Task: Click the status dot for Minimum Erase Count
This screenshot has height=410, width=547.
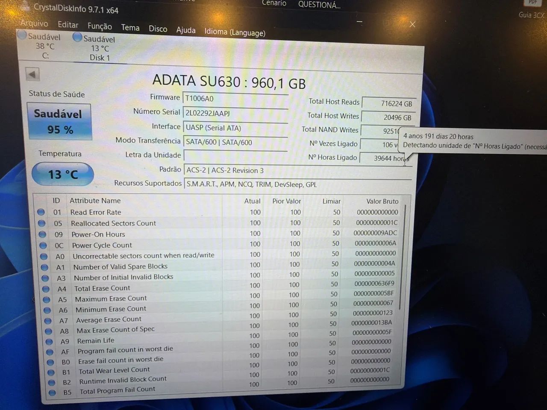Action: pos(47,310)
